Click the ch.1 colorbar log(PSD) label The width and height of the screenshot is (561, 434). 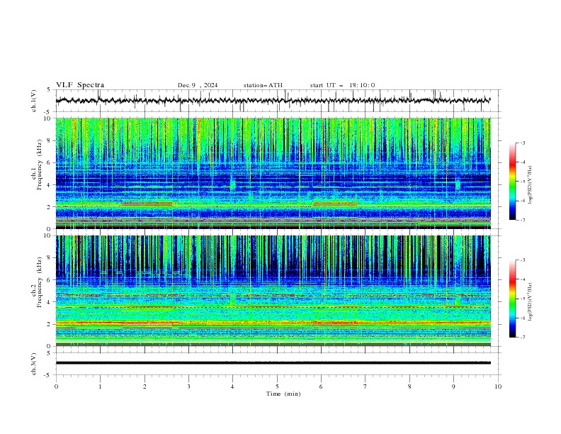[531, 185]
